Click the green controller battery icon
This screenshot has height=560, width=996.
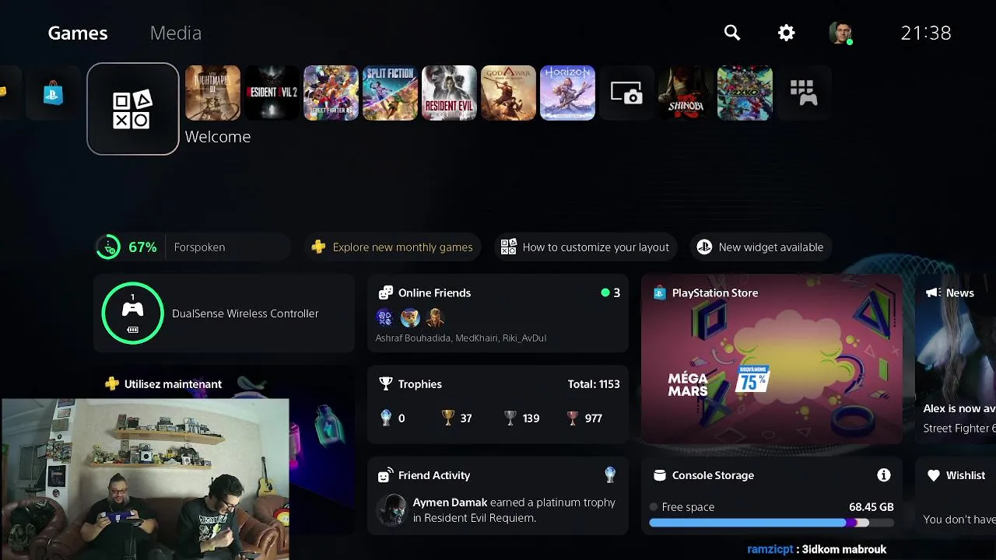pos(133,313)
